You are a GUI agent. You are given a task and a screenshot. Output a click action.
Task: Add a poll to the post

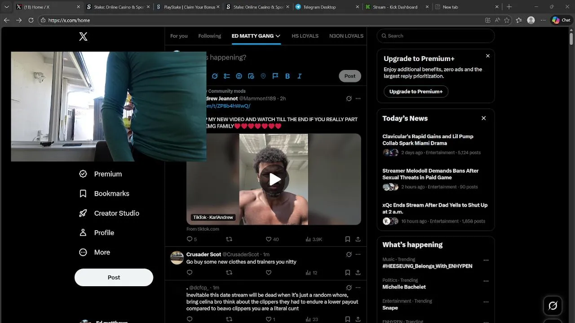coord(227,76)
